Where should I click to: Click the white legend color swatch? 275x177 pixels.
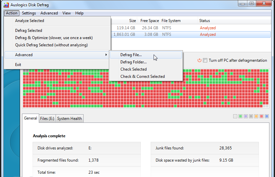pyautogui.click(x=235, y=116)
